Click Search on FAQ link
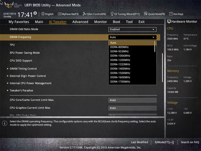 tap(190, 142)
